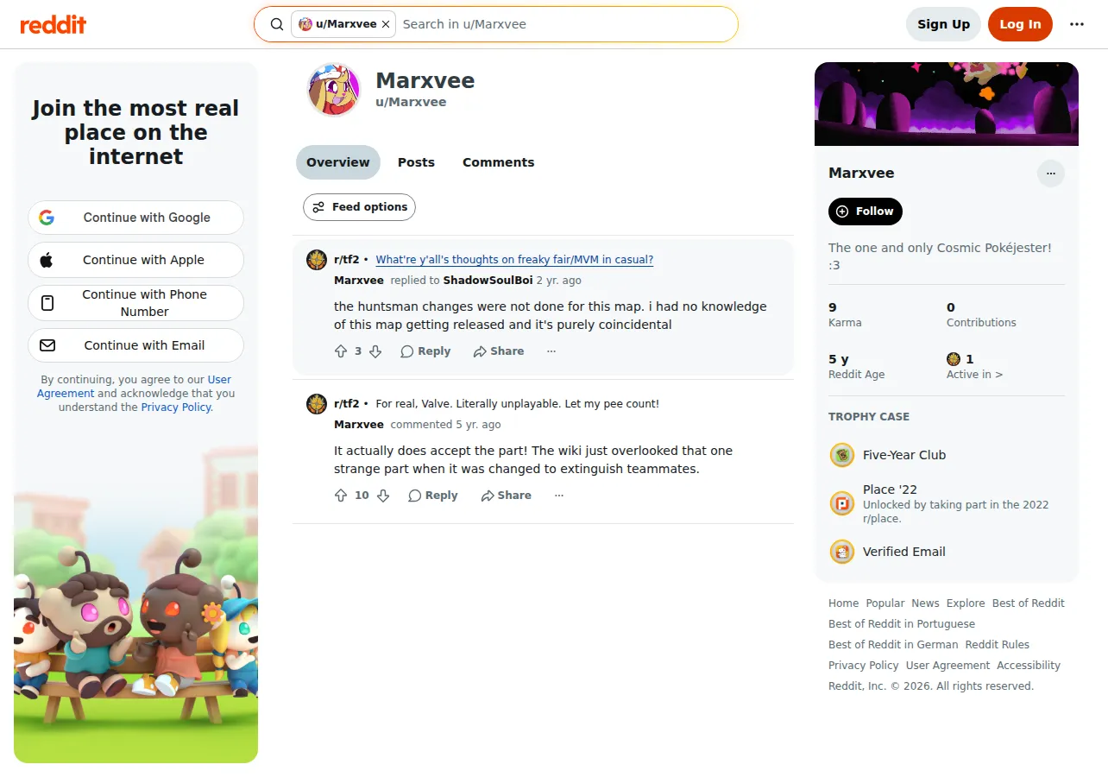Viewport: 1108px width, 777px height.
Task: Open the Best of Reddit footer link
Action: coord(1029,603)
